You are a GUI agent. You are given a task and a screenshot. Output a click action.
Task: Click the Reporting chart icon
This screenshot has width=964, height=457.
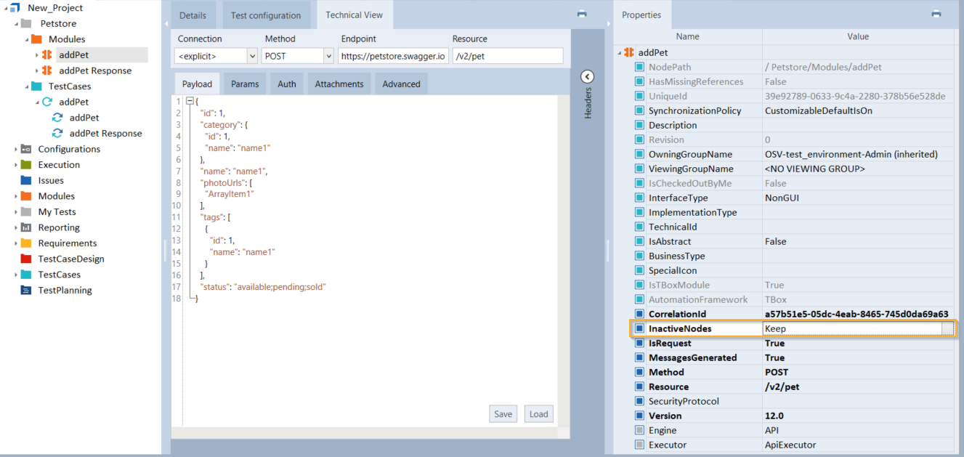[x=26, y=227]
